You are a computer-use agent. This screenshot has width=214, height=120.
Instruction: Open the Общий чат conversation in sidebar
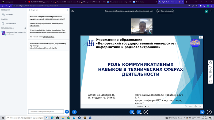[10, 14]
